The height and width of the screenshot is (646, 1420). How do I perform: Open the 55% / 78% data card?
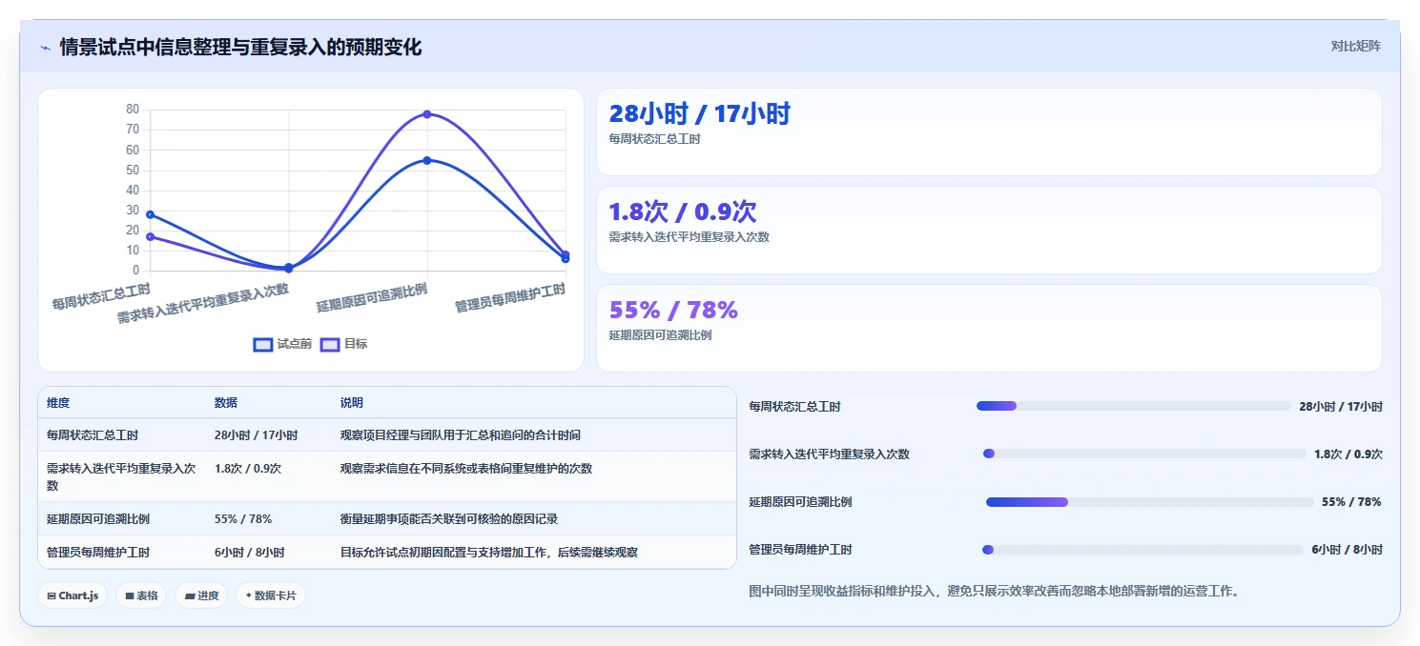989,328
